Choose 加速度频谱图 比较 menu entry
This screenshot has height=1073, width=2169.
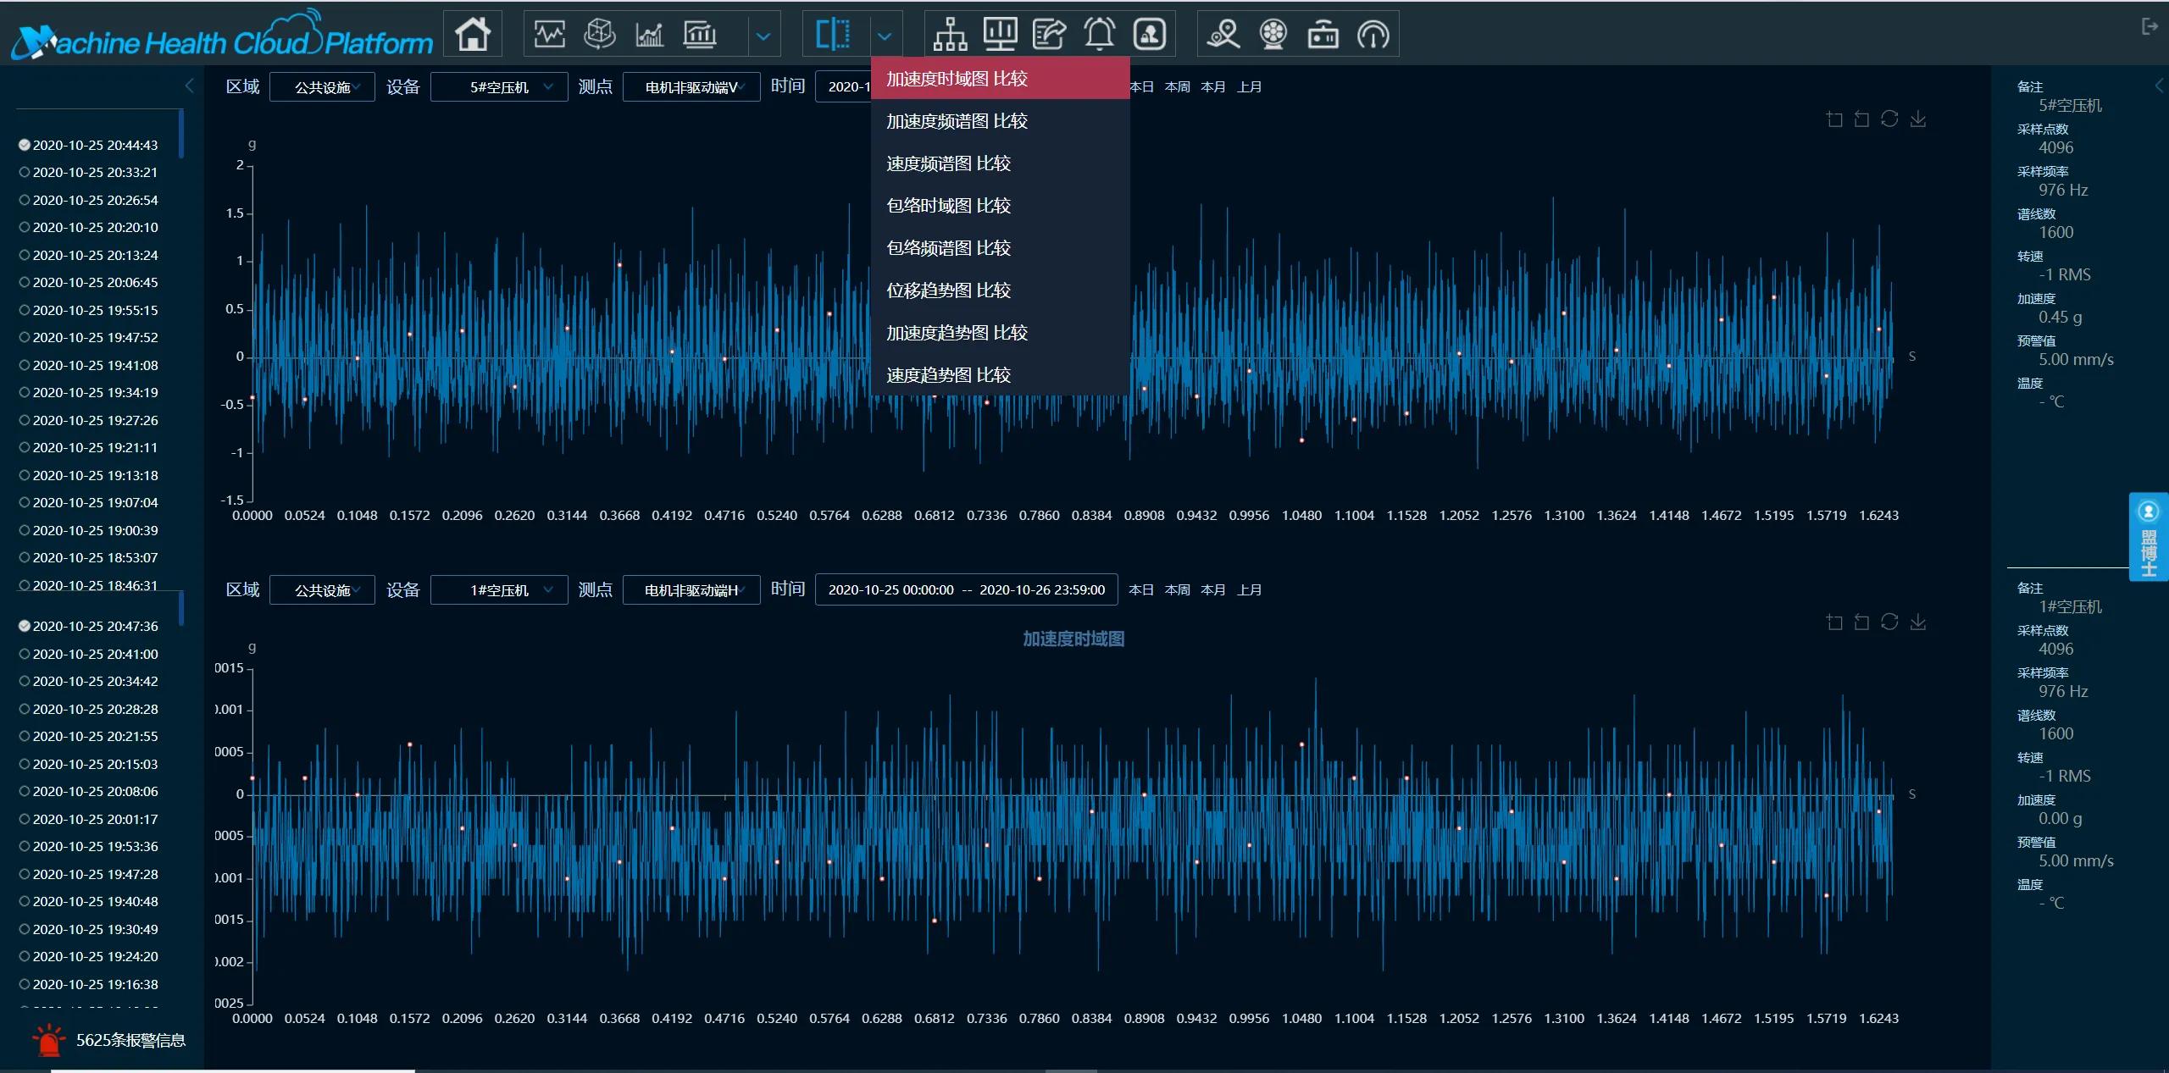pos(1000,121)
